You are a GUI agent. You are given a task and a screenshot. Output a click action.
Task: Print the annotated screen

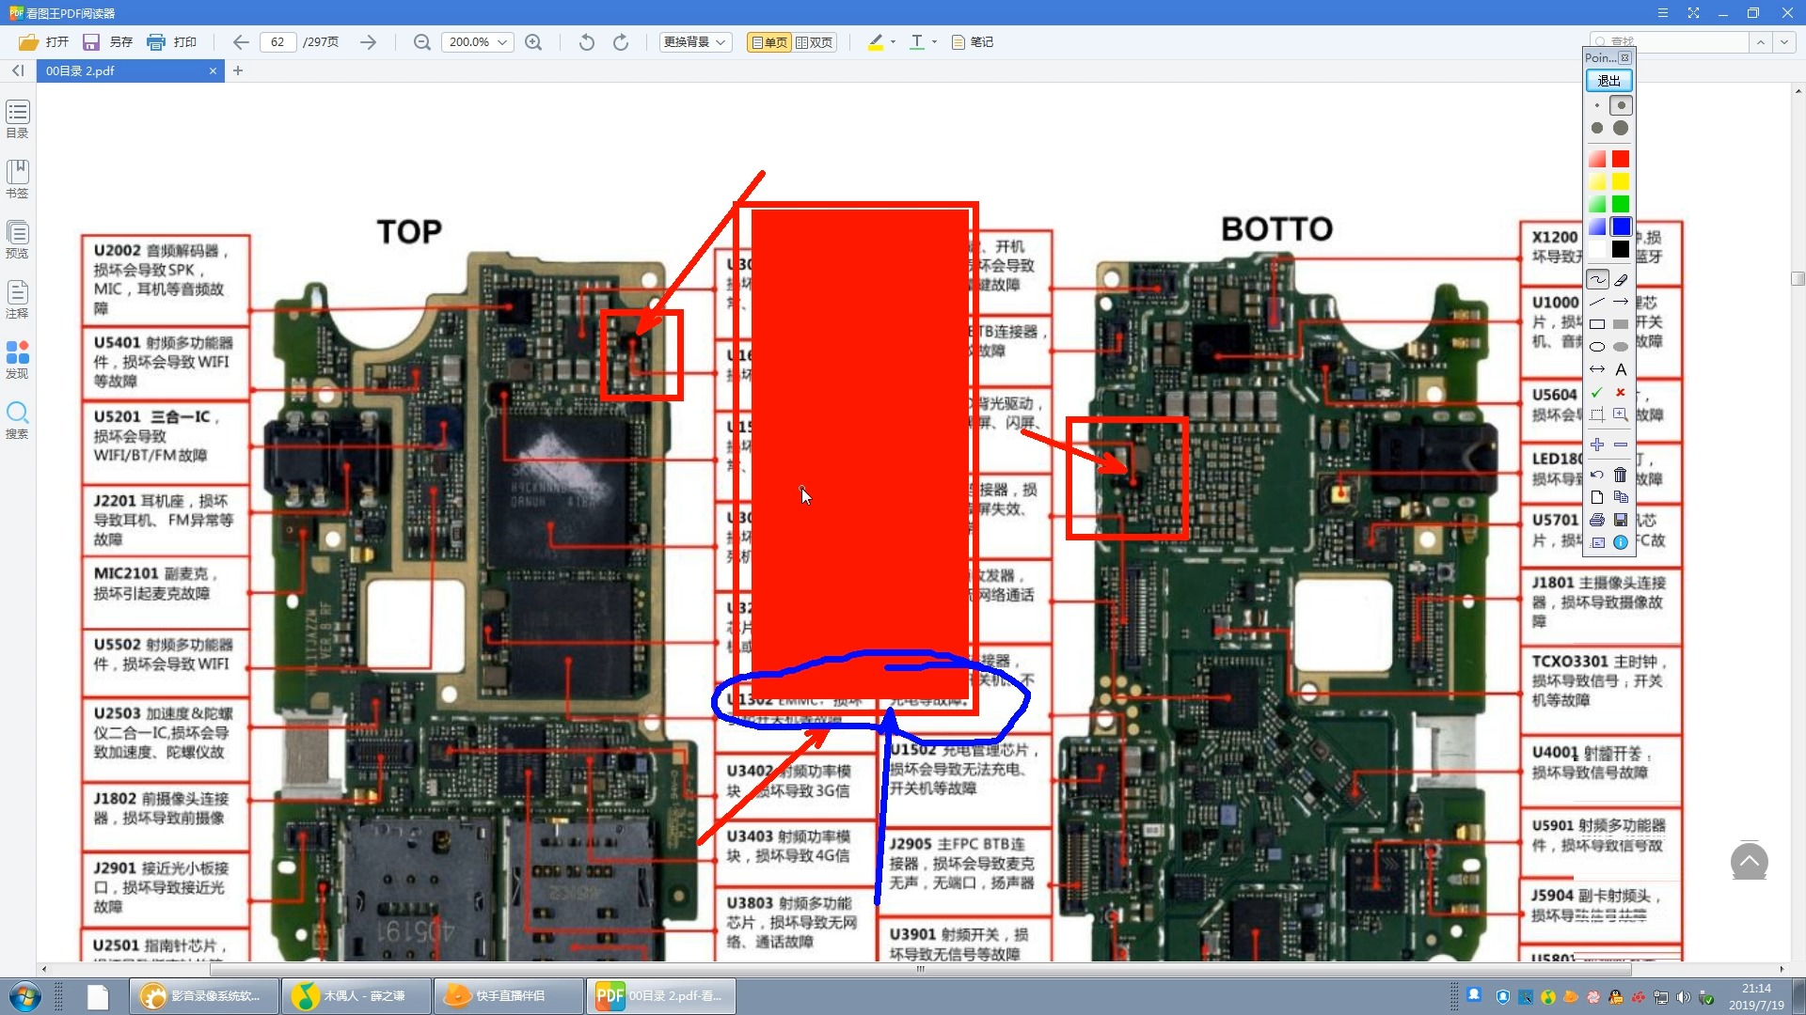pos(1597,520)
